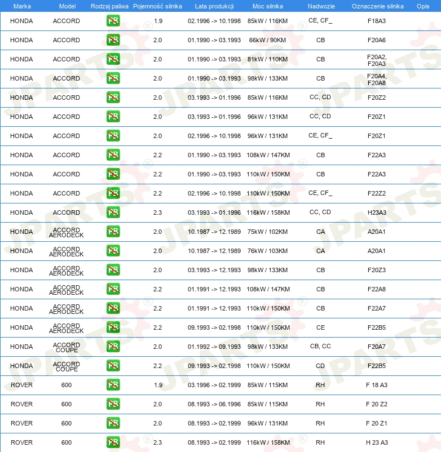Click fuel icon in Accord F22Z2 row
This screenshot has height=452, width=441.
pos(113,193)
